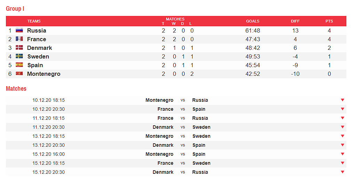Expand the France vs Russia match arrow

click(x=343, y=118)
